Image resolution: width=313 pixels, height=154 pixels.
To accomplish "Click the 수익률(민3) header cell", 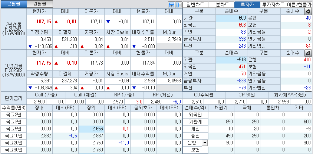I will (x=14, y=108).
